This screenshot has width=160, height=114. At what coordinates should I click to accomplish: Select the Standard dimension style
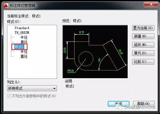(22, 28)
